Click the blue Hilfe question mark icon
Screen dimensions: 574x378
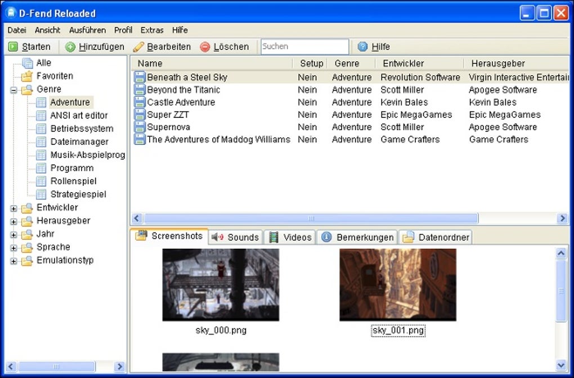(362, 47)
